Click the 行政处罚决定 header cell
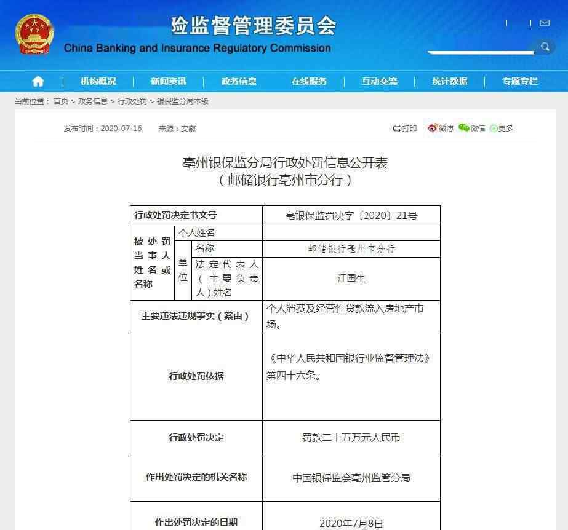568x530 pixels. [x=196, y=438]
